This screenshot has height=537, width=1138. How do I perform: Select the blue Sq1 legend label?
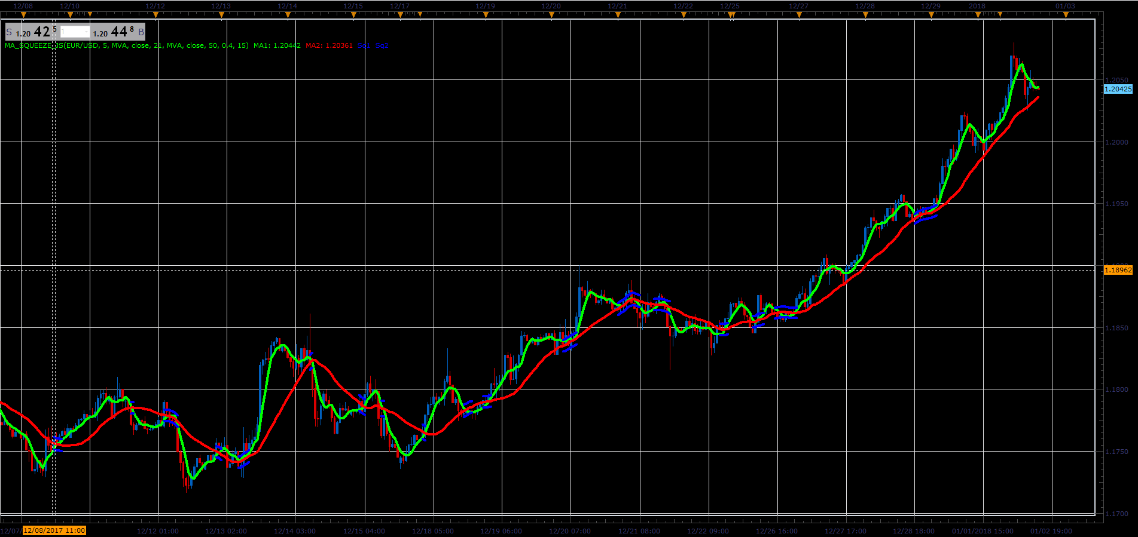point(364,45)
